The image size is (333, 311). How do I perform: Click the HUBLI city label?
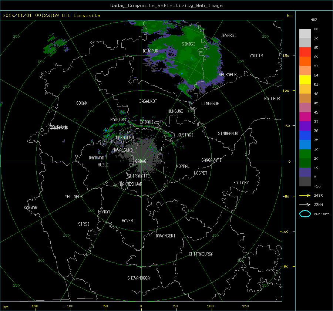tap(103, 165)
